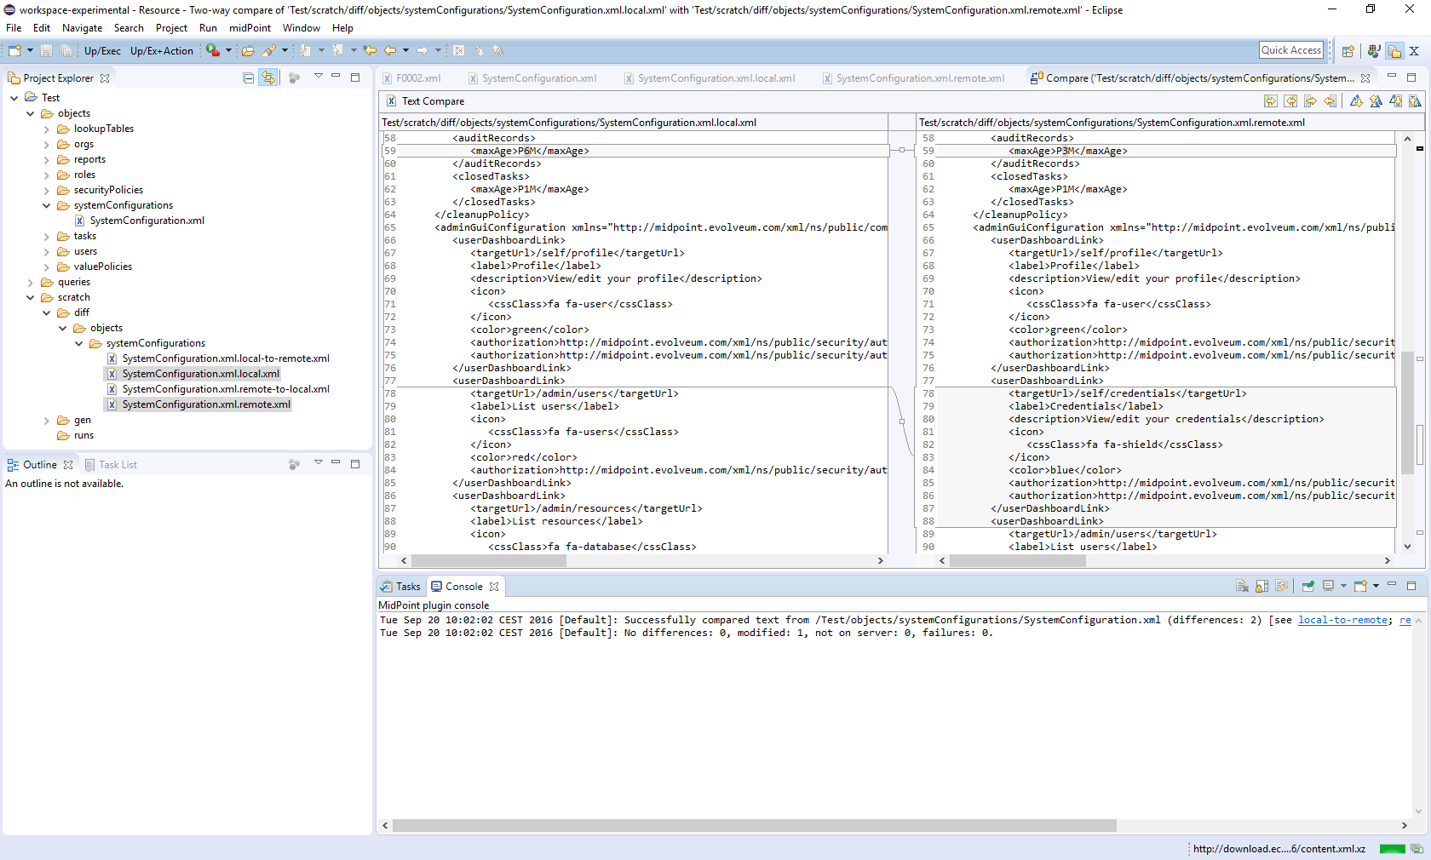Click the Open Perspective icon

(x=1348, y=51)
